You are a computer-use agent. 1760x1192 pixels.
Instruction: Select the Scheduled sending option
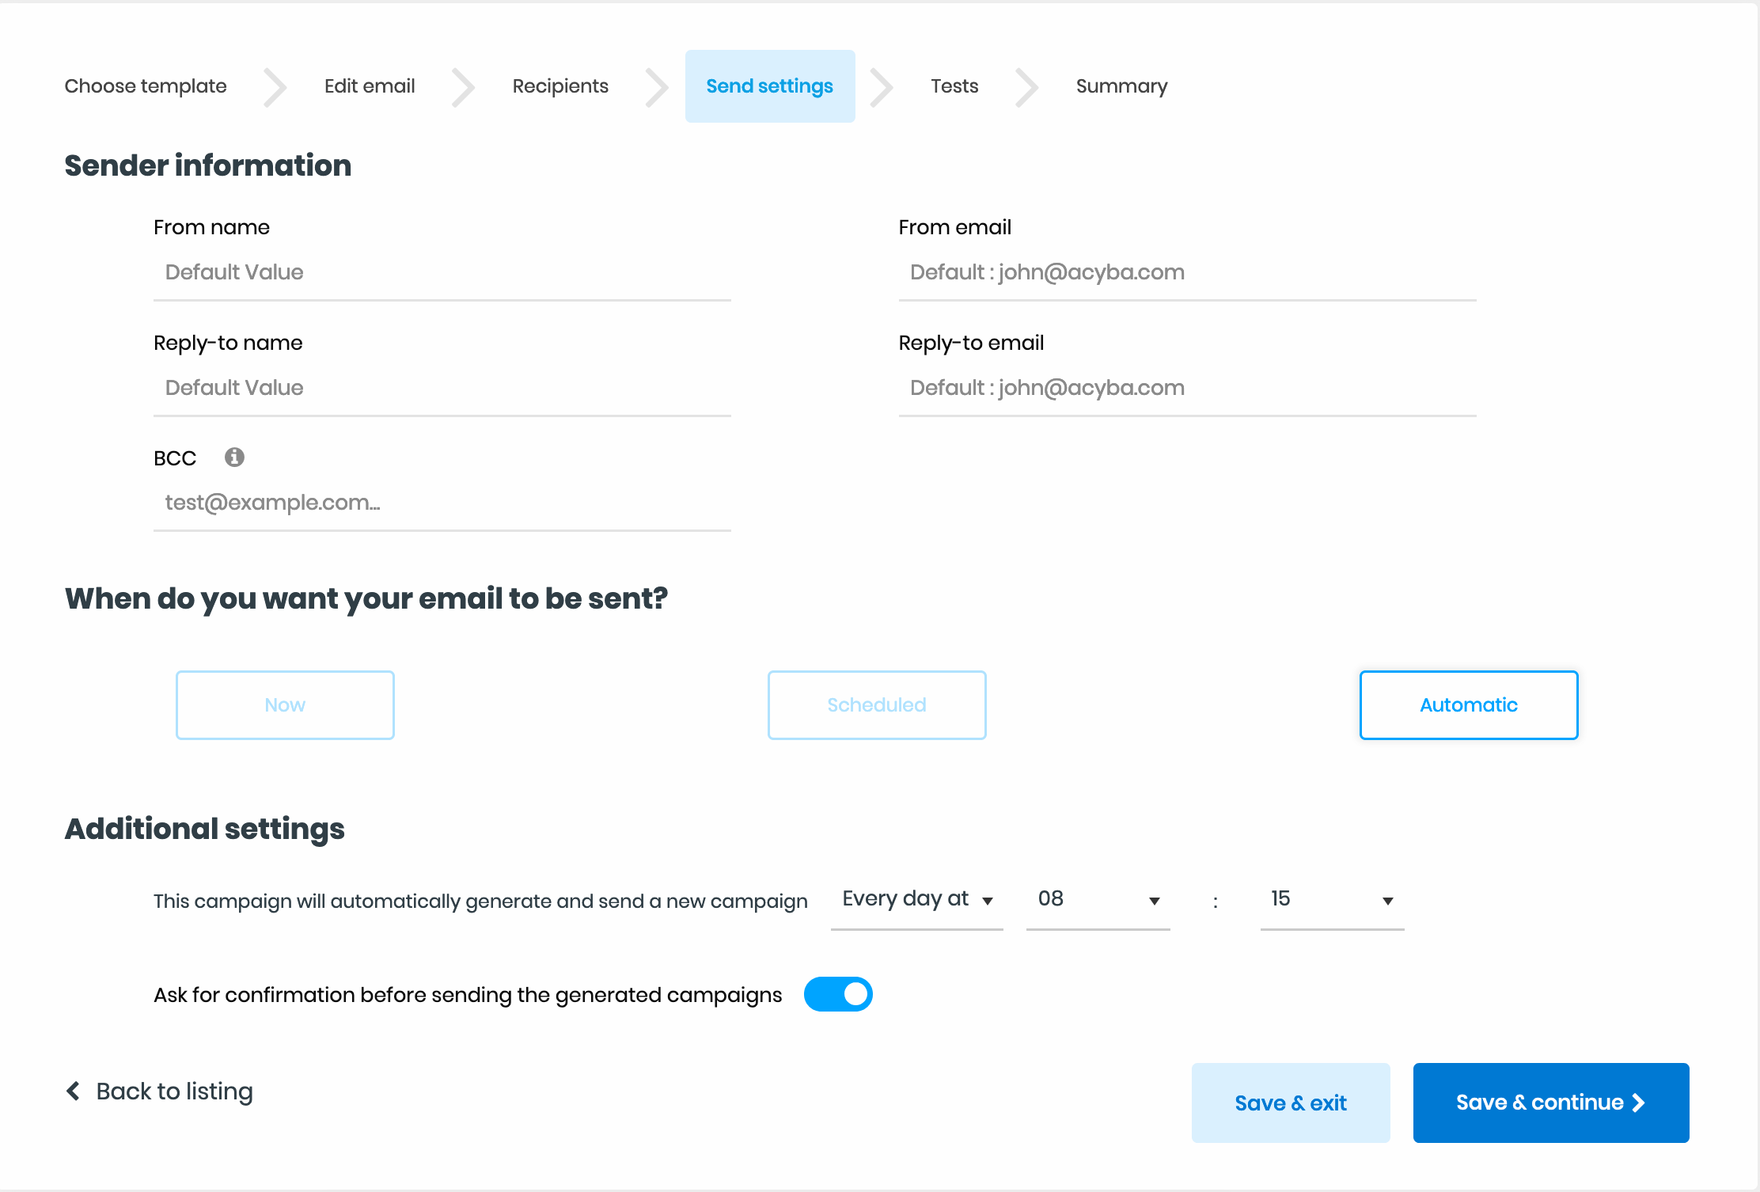(877, 705)
